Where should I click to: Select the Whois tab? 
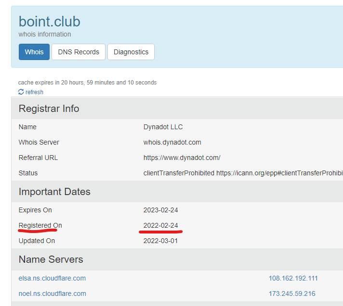click(34, 52)
